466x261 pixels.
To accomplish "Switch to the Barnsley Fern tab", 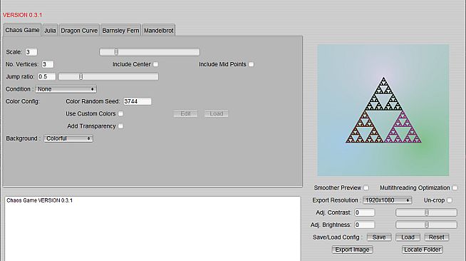I will click(x=120, y=31).
